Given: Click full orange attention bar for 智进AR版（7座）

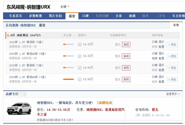Looking at the screenshot, I should 68,79.
